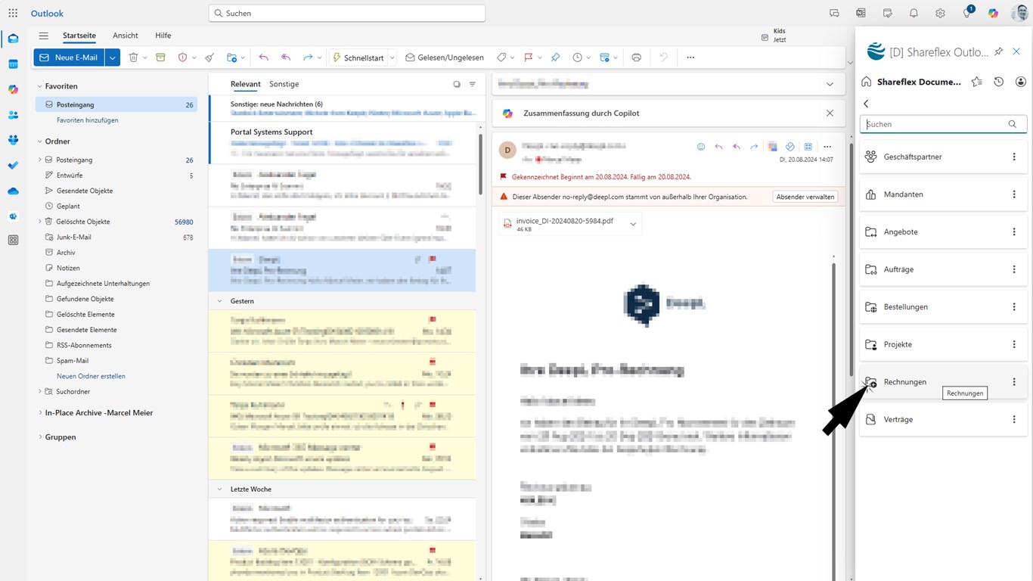Click the emoji reaction icon in message header
This screenshot has height=581, width=1033.
point(701,147)
